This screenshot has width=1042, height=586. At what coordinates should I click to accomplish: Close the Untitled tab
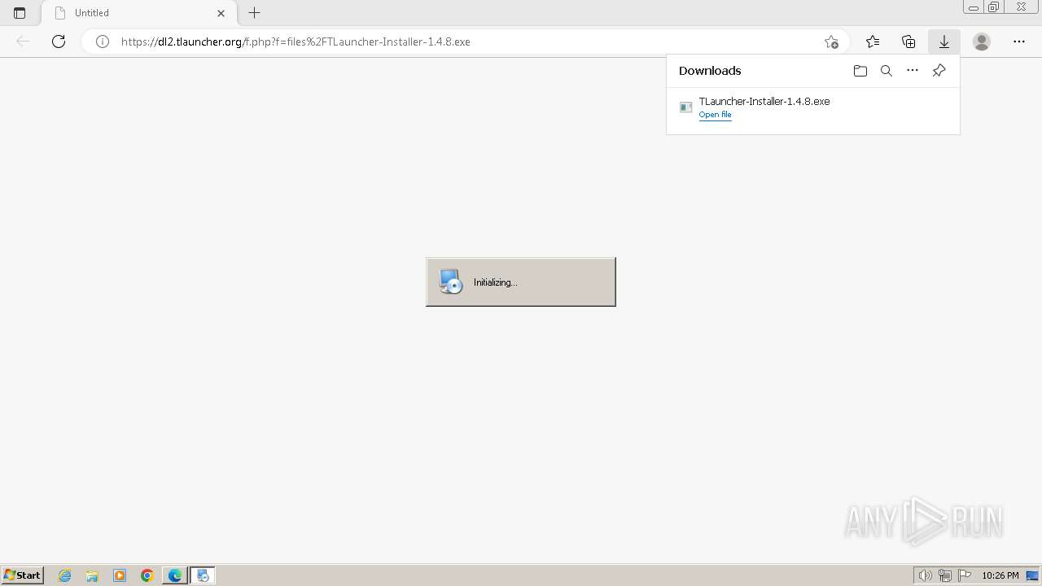[221, 13]
